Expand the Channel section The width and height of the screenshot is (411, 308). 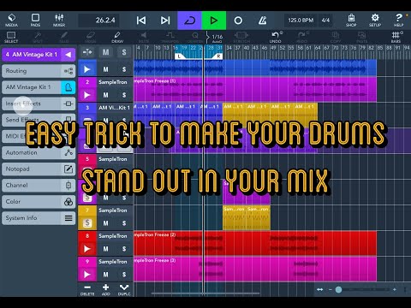tap(39, 185)
